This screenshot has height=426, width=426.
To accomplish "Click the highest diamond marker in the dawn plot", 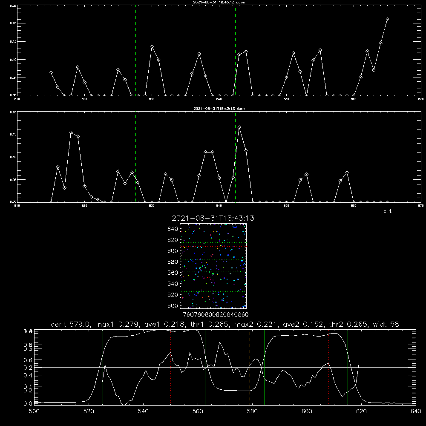I will (387, 19).
